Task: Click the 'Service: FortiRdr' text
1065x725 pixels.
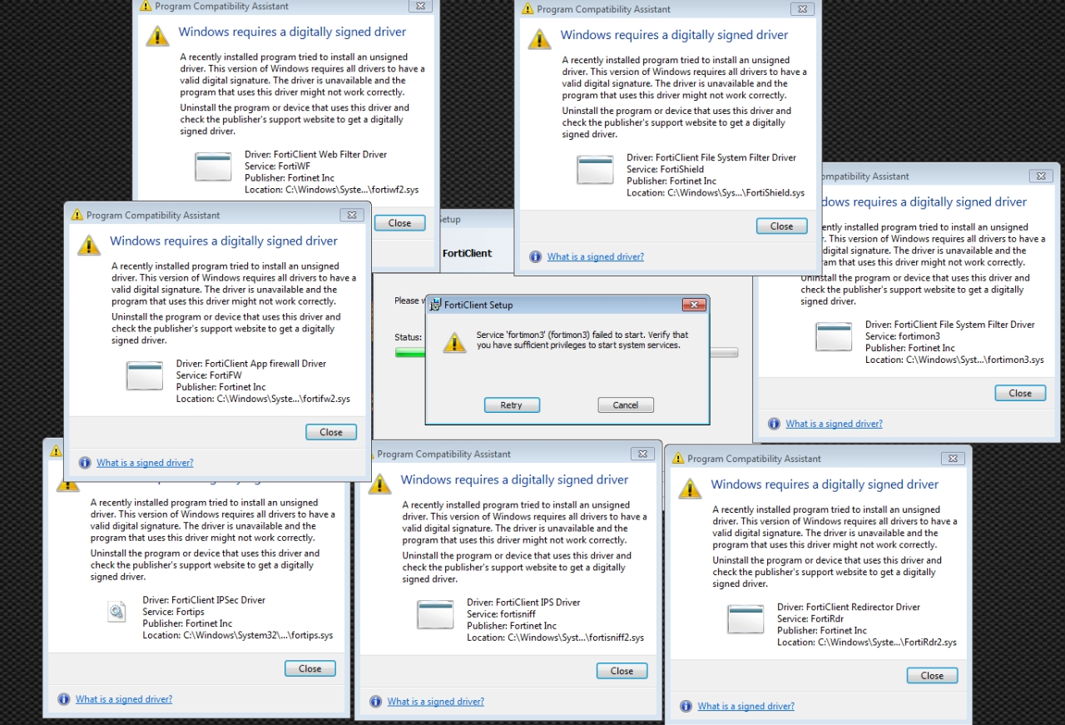Action: (811, 619)
